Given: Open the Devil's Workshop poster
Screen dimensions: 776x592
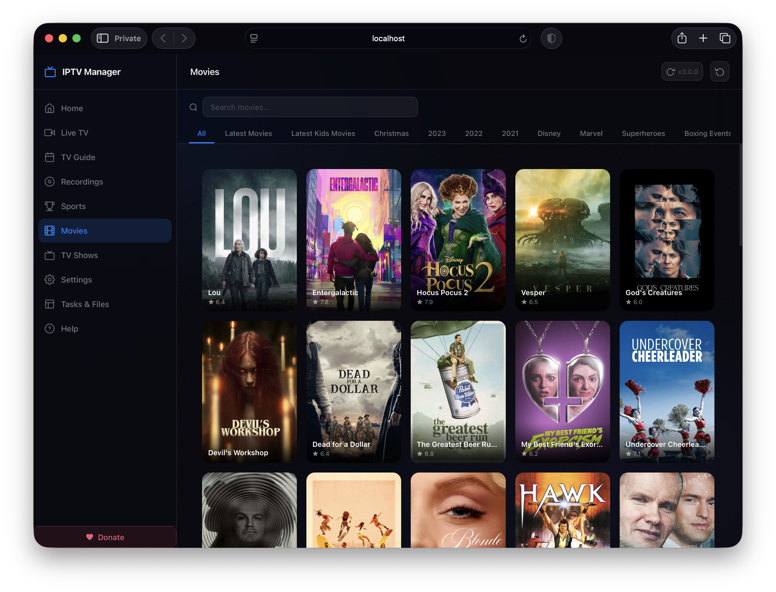Looking at the screenshot, I should pos(249,392).
